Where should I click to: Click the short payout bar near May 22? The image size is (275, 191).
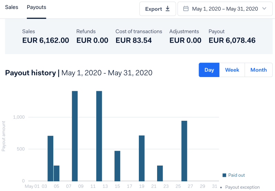[160, 173]
